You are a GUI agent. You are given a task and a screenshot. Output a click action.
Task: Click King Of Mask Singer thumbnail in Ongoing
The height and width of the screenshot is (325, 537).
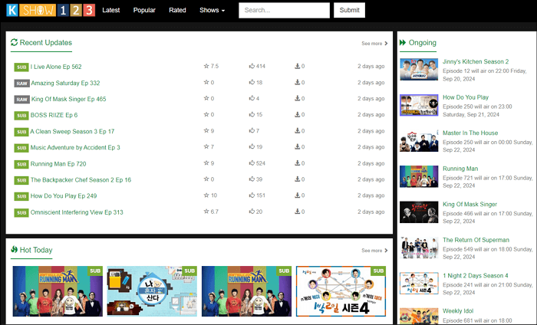coord(419,212)
